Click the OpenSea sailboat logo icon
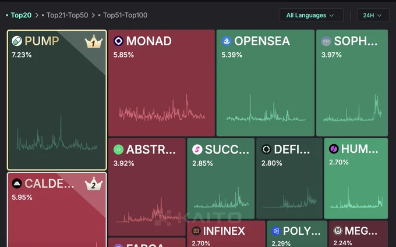Viewport: 396px width, 247px height. (x=227, y=41)
